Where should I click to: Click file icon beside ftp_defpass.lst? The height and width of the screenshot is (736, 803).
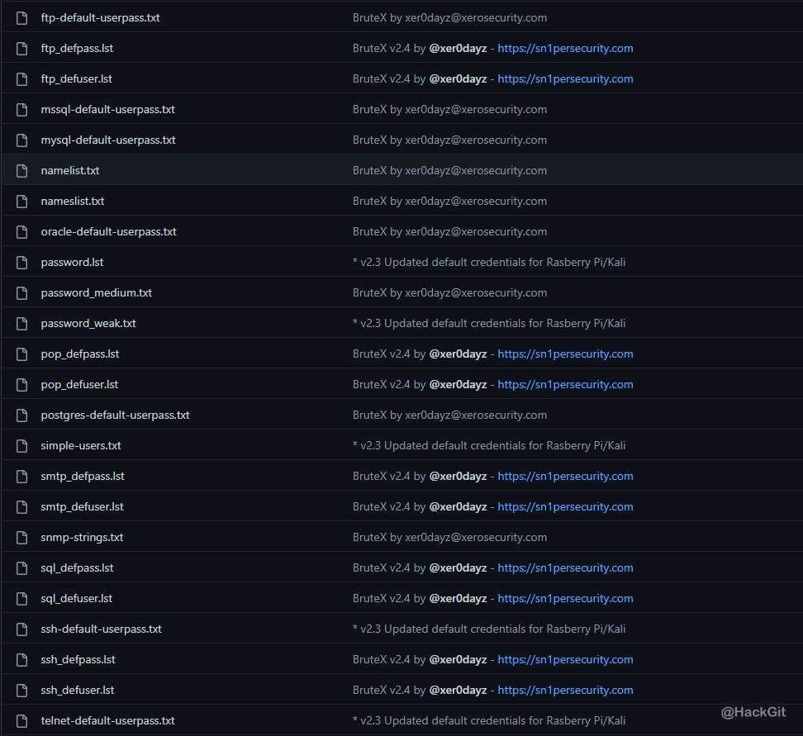(22, 49)
